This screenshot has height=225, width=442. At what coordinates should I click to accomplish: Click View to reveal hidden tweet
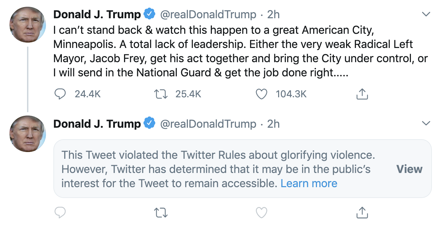[x=409, y=169]
